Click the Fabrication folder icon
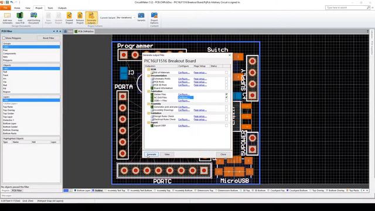 tap(149, 91)
